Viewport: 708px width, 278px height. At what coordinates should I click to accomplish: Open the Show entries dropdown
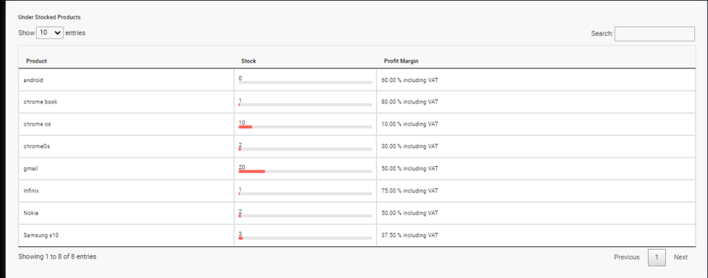pyautogui.click(x=50, y=32)
